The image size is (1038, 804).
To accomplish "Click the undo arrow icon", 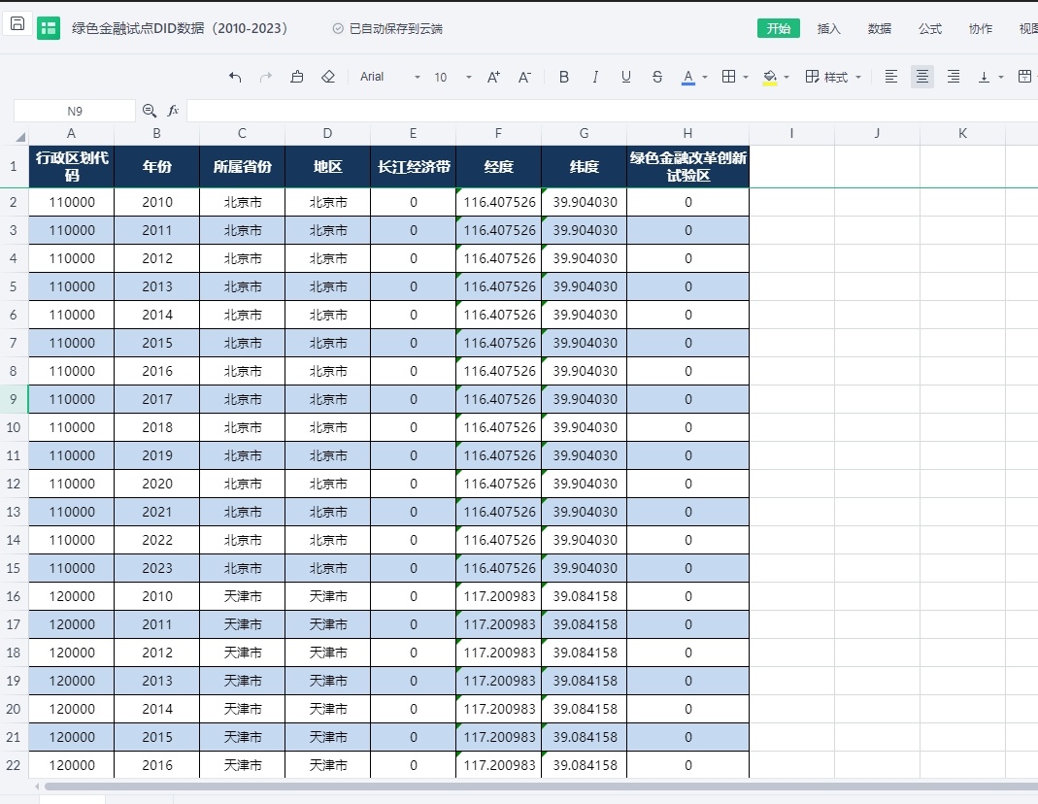I will click(235, 77).
